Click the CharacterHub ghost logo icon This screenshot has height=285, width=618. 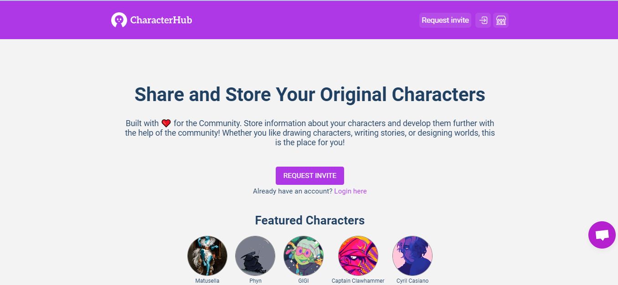119,20
